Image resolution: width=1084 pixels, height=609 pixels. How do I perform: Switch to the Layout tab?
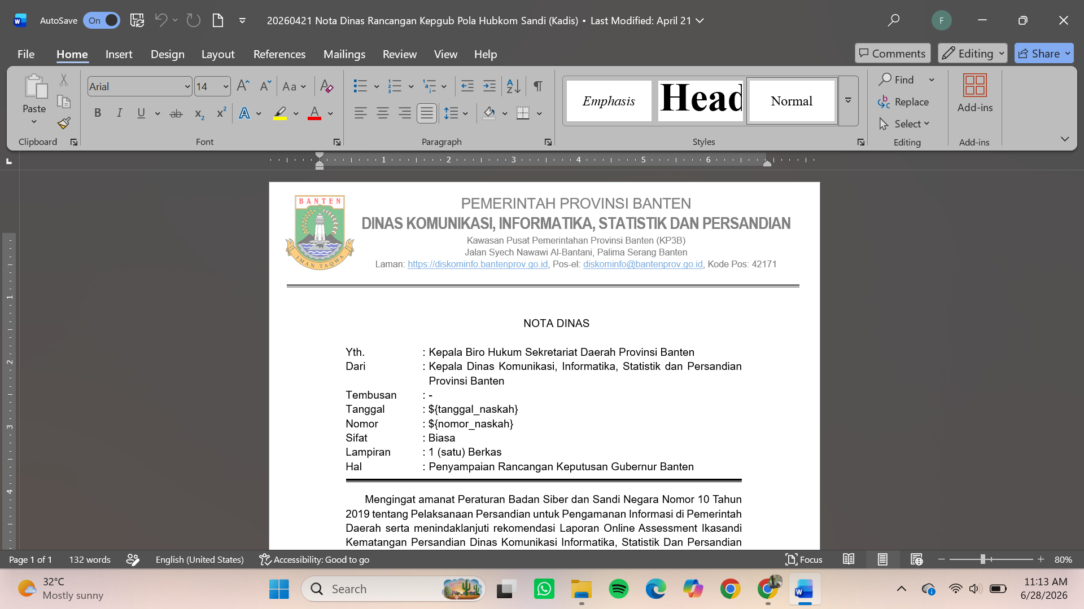pyautogui.click(x=218, y=54)
